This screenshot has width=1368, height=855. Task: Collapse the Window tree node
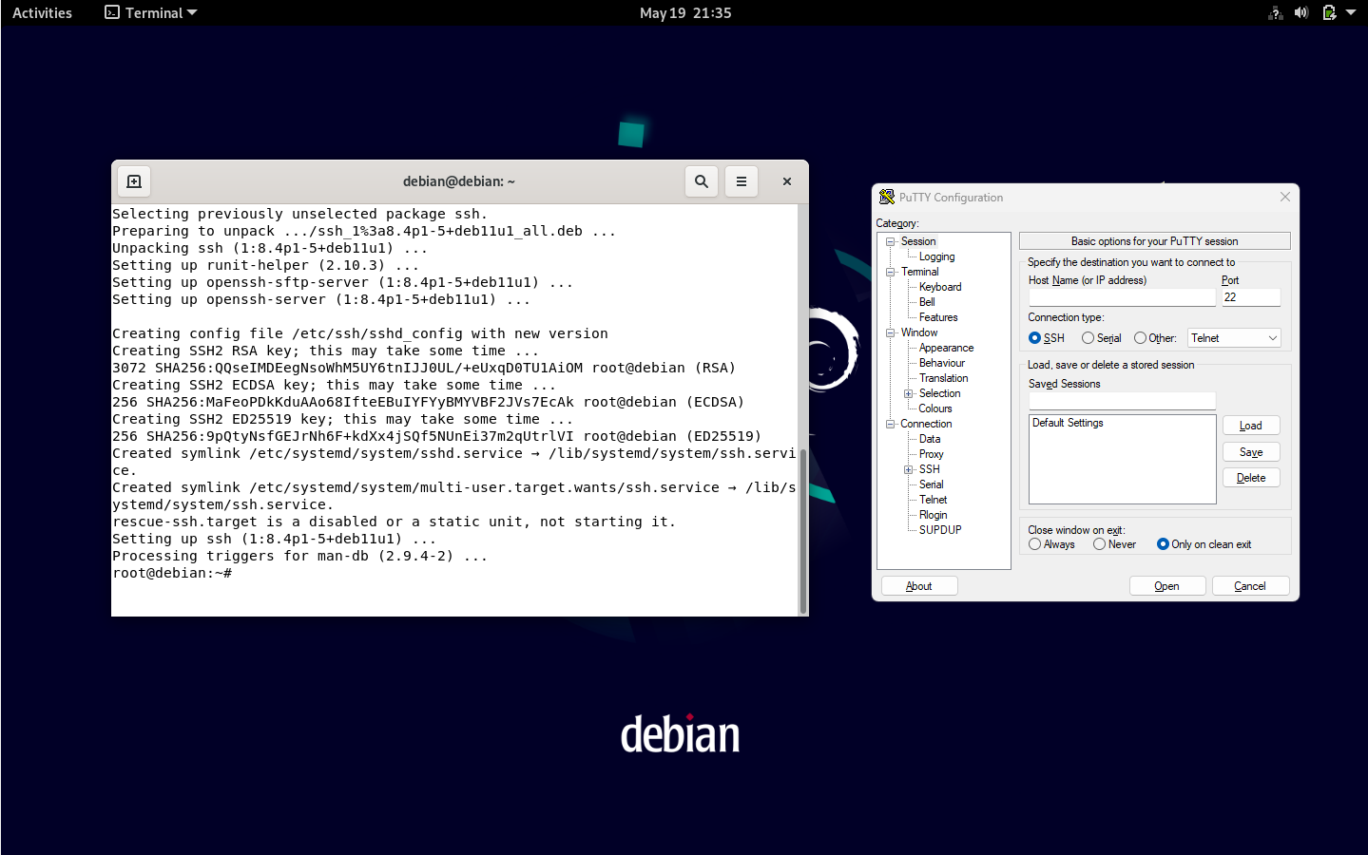pos(891,332)
